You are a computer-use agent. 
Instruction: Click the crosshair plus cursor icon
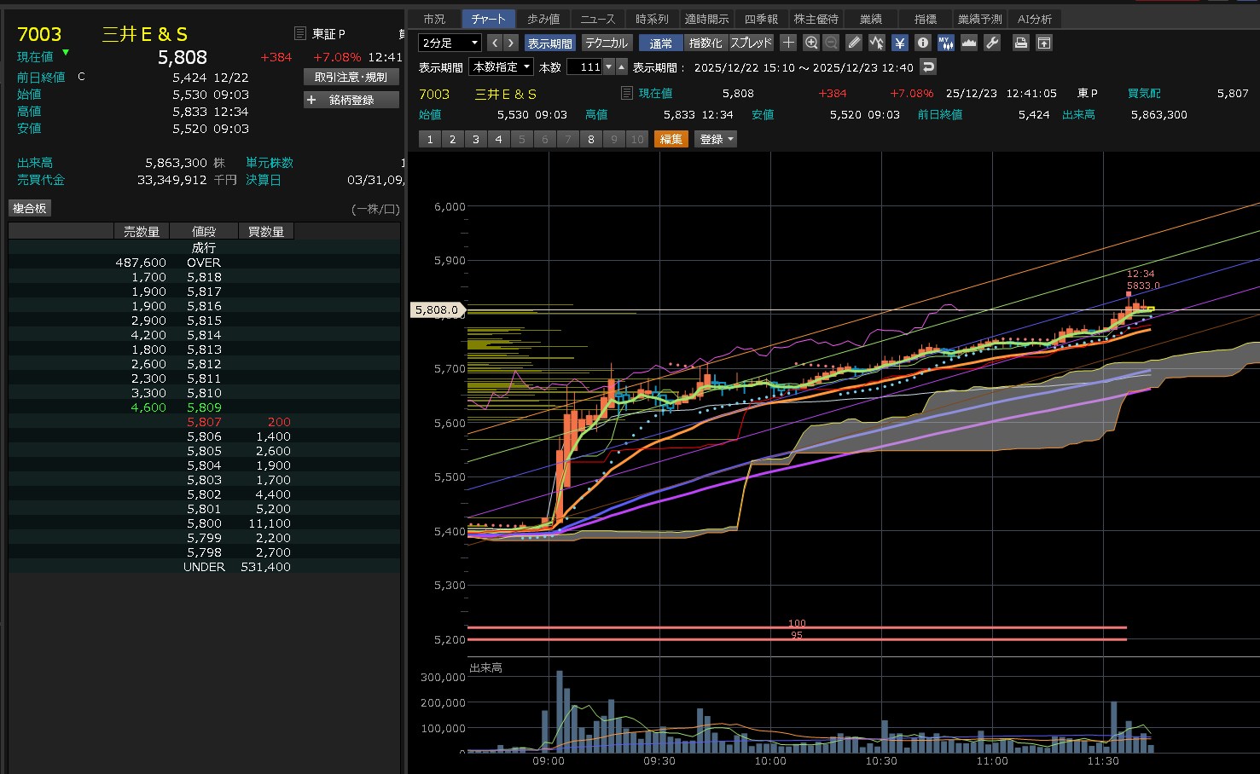point(788,43)
